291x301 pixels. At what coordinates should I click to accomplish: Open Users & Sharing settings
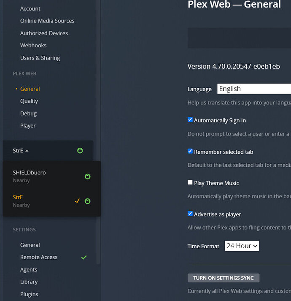pos(40,58)
